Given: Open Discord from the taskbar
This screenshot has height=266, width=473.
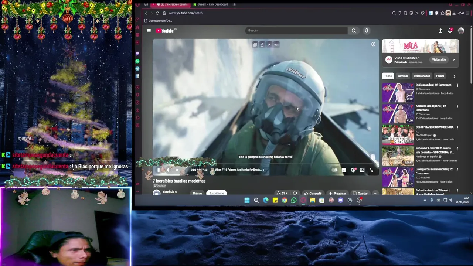Looking at the screenshot, I should click(340, 200).
